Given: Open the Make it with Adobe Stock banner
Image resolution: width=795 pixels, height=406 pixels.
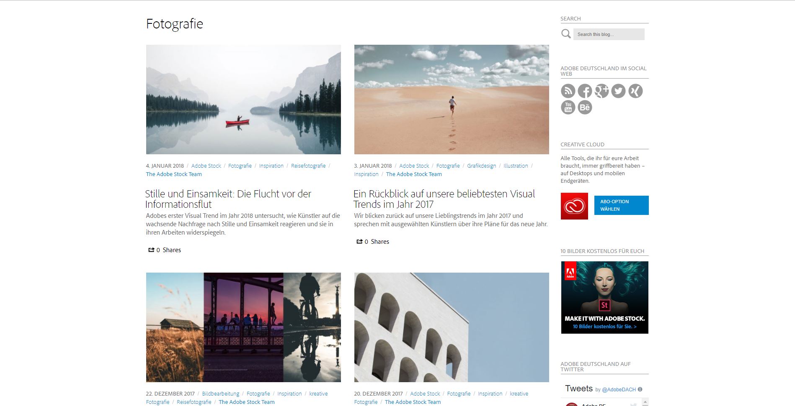Looking at the screenshot, I should [x=604, y=297].
